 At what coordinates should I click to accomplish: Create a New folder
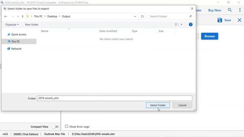32,24
